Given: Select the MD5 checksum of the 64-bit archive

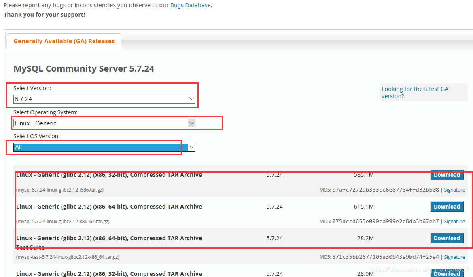Looking at the screenshot, I should coord(386,221).
